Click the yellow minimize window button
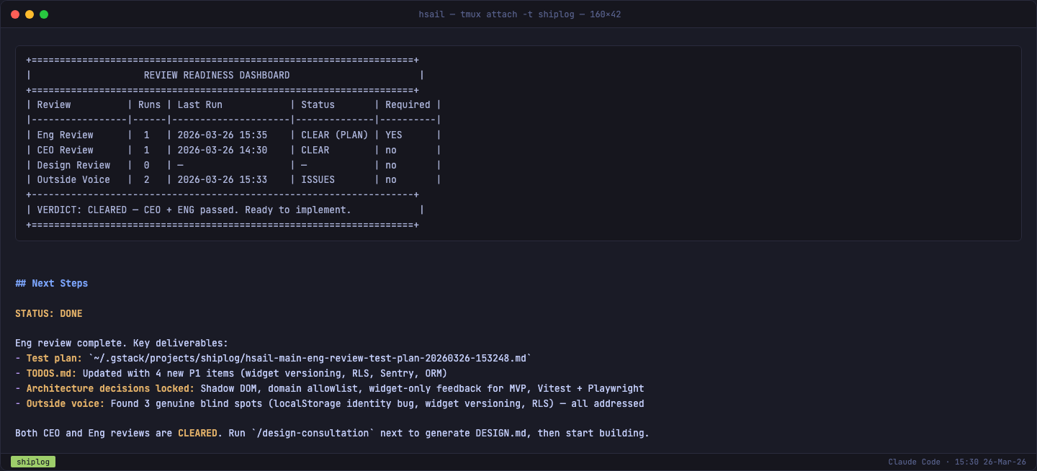The width and height of the screenshot is (1037, 471). 30,14
